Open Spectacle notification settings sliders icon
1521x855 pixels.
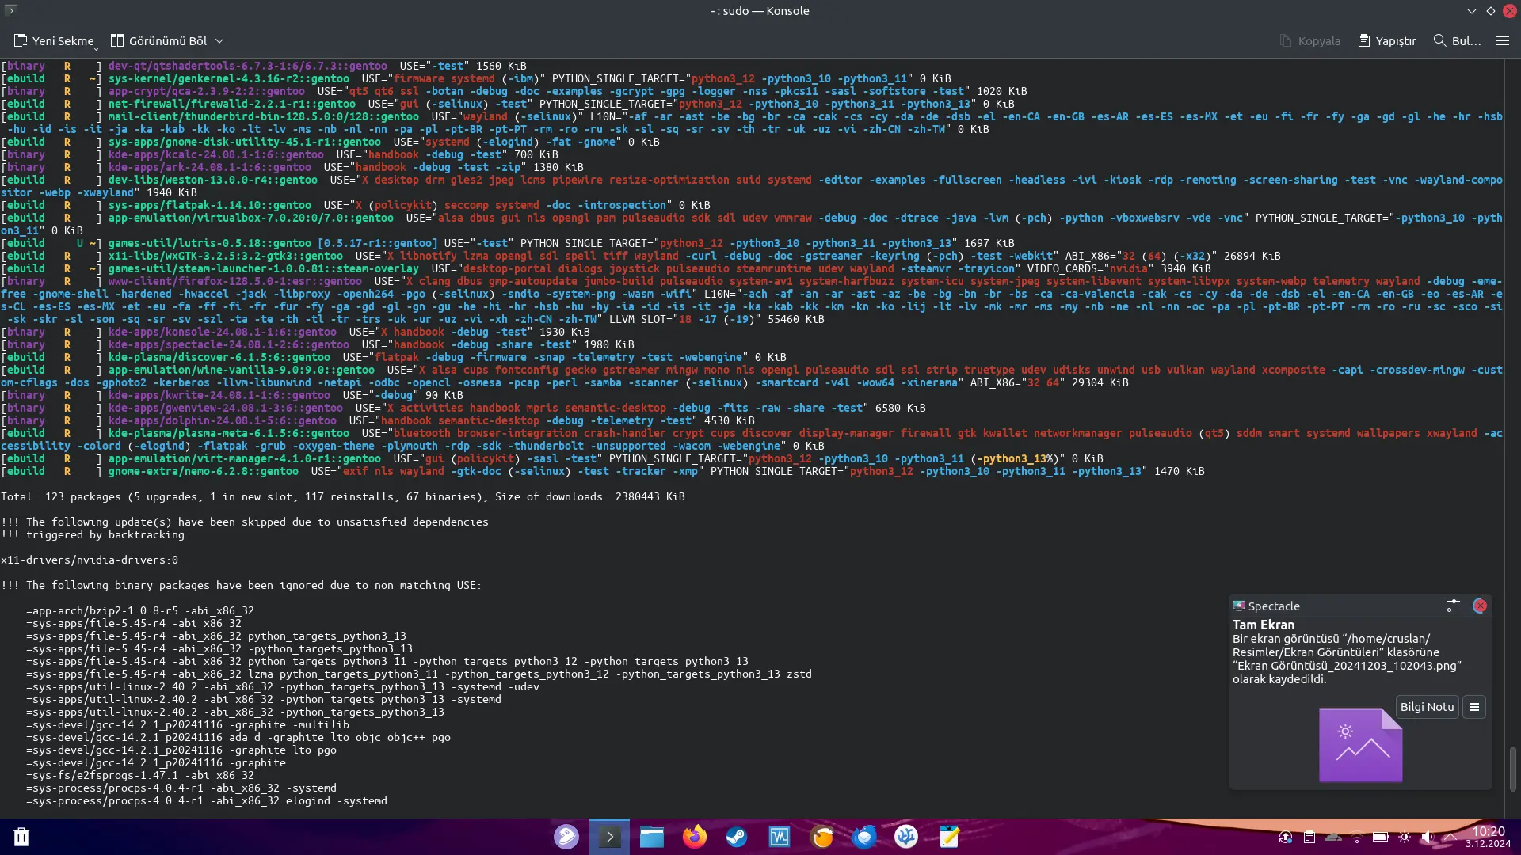[x=1453, y=606]
